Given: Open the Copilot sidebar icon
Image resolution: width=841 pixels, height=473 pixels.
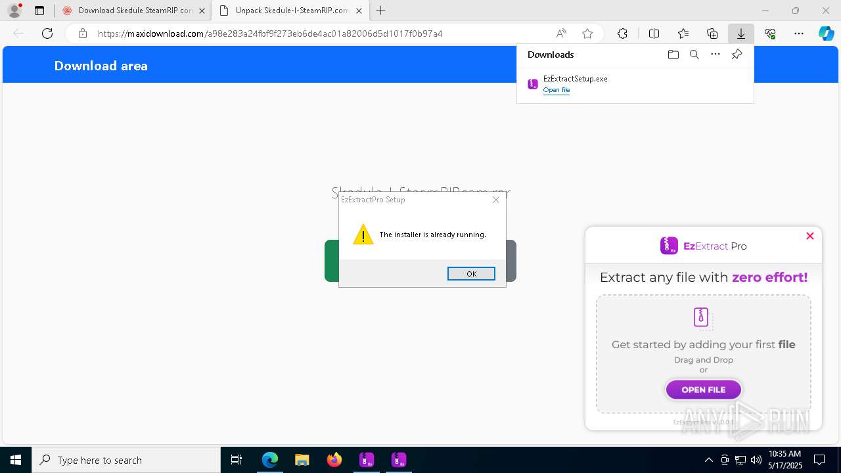Looking at the screenshot, I should [826, 34].
